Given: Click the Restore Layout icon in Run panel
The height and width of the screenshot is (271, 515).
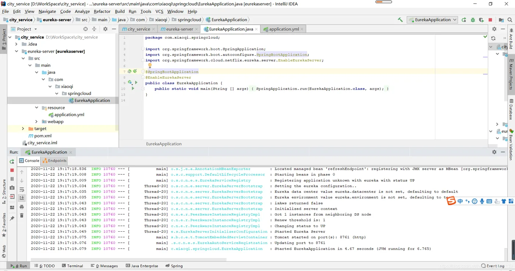Looking at the screenshot, I should (x=12, y=207).
